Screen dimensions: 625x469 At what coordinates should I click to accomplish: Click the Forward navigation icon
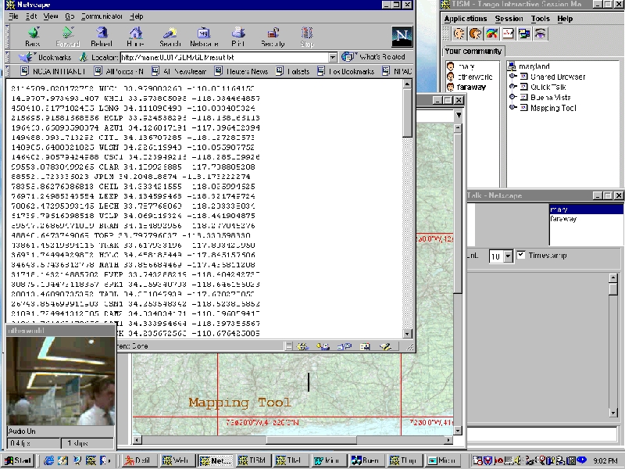68,33
